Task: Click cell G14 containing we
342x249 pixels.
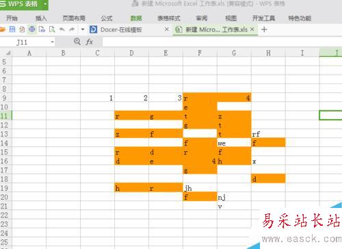Action: 234,143
